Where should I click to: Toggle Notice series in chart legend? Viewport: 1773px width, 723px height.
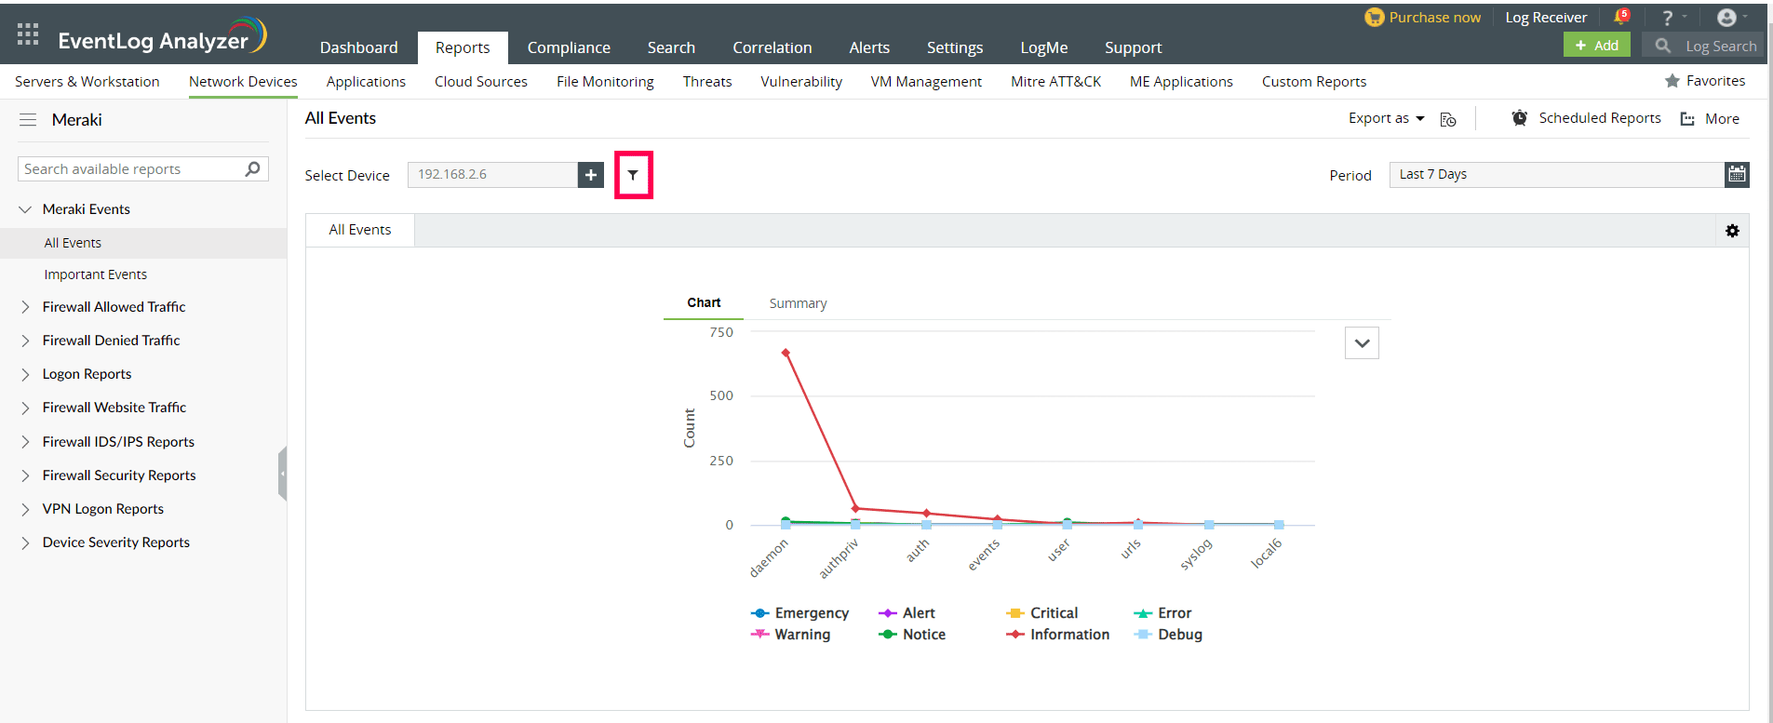(912, 635)
